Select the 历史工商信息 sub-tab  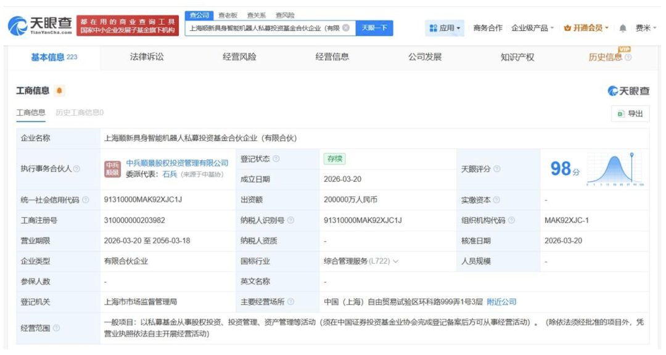coord(80,113)
